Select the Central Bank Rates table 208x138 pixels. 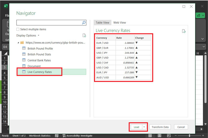[39, 60]
